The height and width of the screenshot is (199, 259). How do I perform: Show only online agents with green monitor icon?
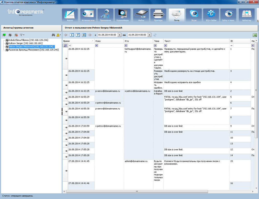point(4,35)
